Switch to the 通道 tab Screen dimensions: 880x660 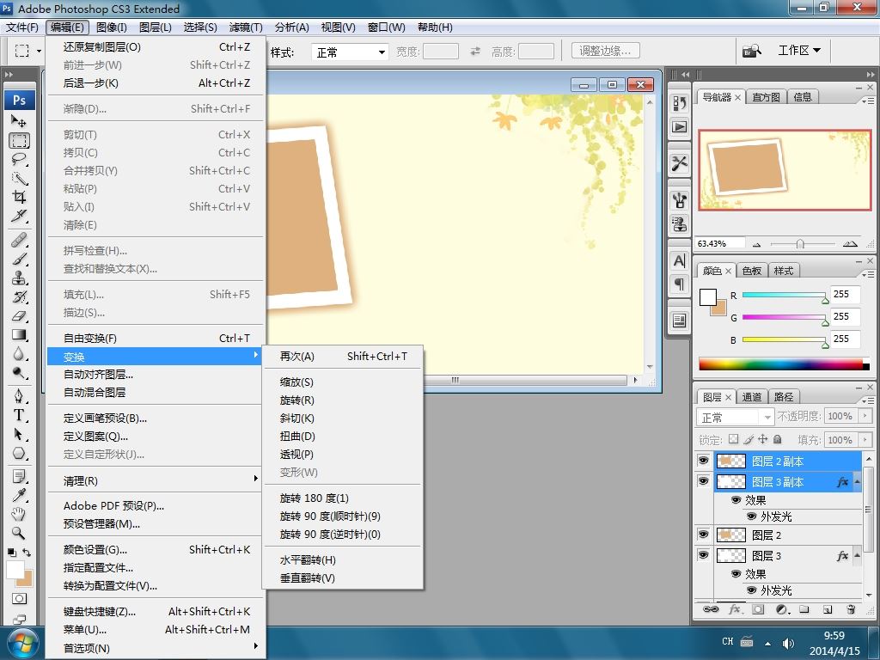tap(751, 397)
